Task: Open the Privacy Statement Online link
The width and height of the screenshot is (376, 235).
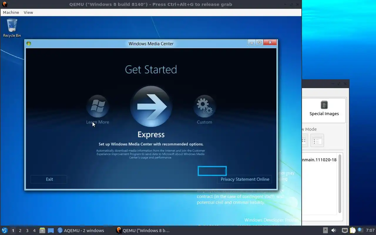Action: tap(244, 179)
